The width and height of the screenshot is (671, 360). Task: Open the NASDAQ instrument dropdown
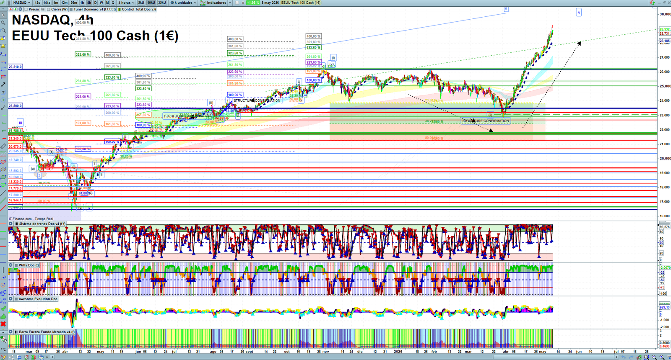21,3
